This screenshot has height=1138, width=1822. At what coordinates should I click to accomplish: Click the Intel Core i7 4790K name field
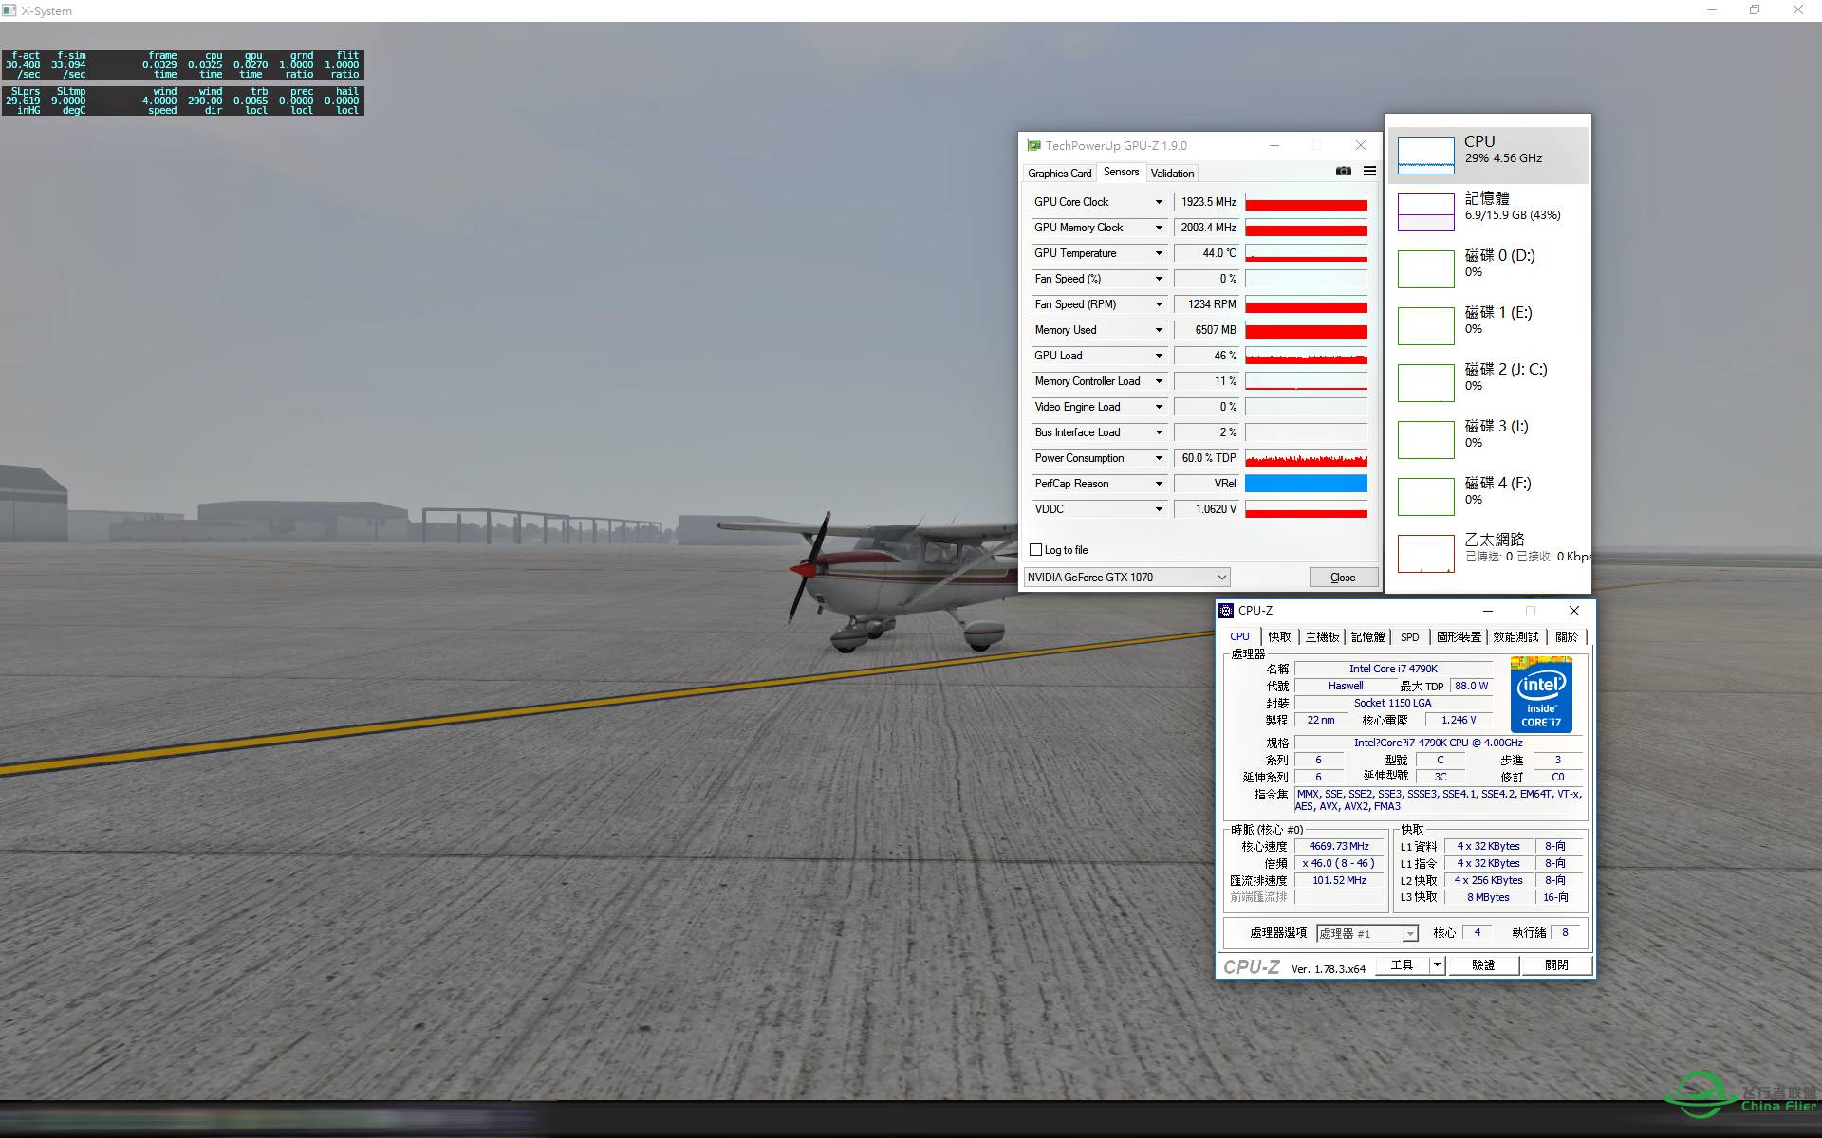1393,669
